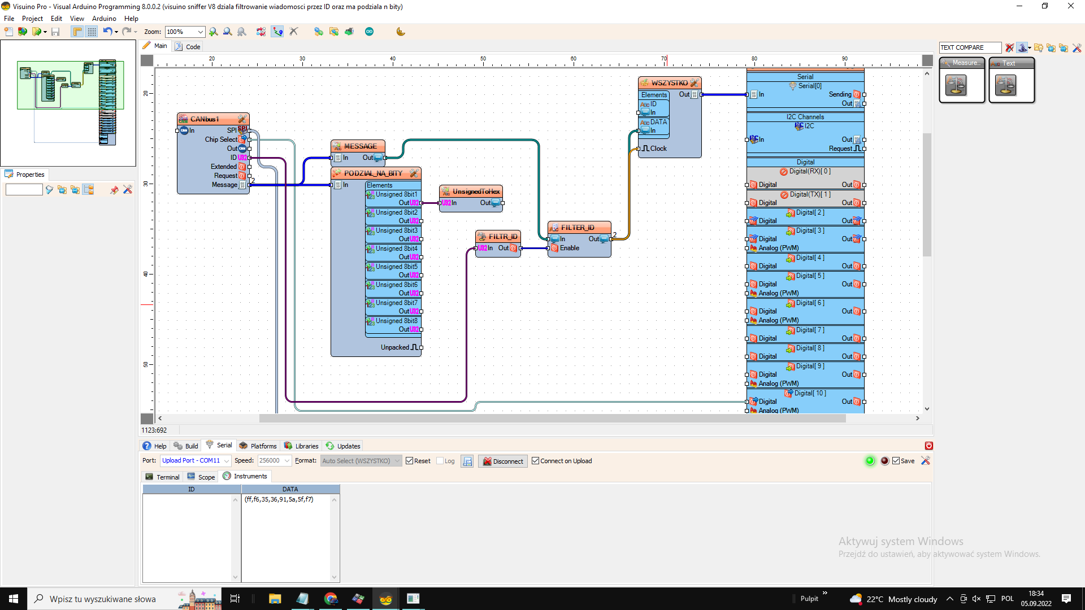Screen dimensions: 1085x610
Task: Click the Disconnect button
Action: (503, 461)
